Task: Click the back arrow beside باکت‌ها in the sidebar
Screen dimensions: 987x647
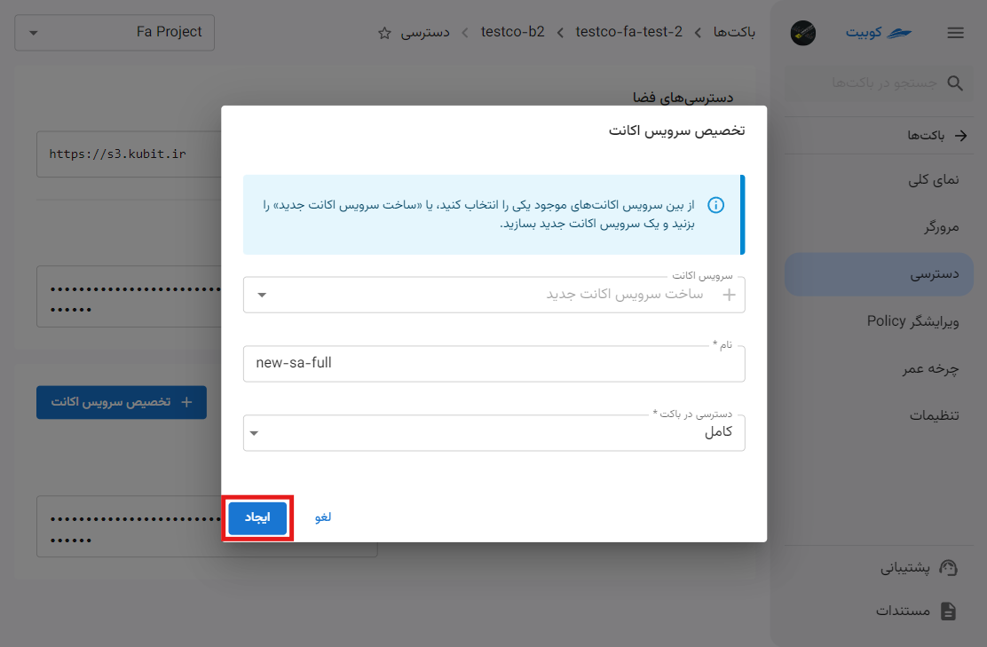Action: coord(960,135)
